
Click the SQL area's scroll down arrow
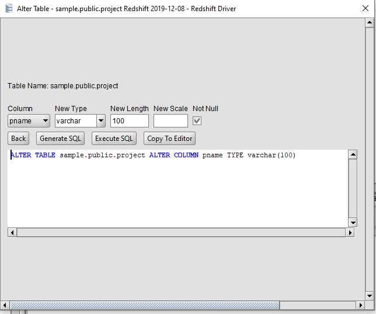[x=353, y=222]
